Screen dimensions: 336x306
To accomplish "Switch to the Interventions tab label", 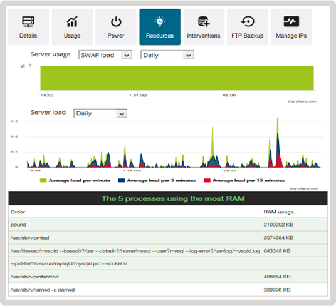I will pos(204,36).
